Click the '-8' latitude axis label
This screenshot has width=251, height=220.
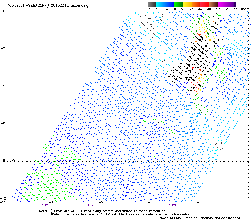tap(3, 161)
